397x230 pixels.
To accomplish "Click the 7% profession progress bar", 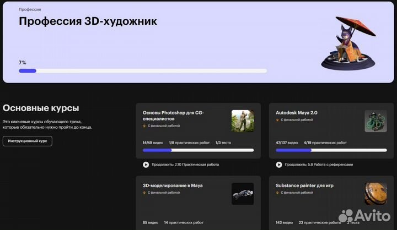I will click(x=143, y=71).
